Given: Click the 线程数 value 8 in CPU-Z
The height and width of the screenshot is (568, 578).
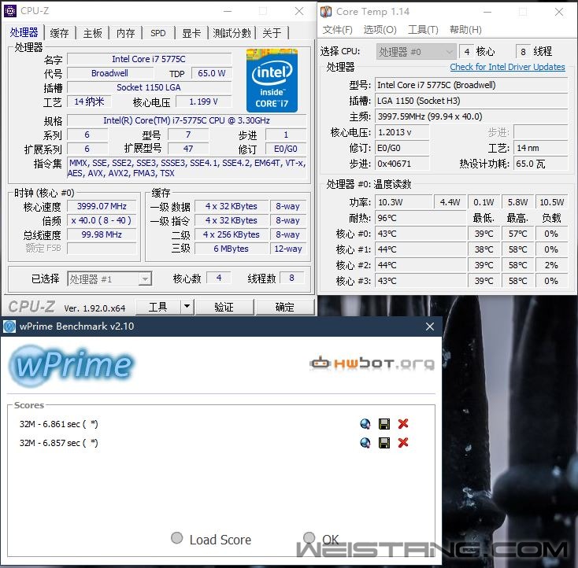Looking at the screenshot, I should point(291,278).
